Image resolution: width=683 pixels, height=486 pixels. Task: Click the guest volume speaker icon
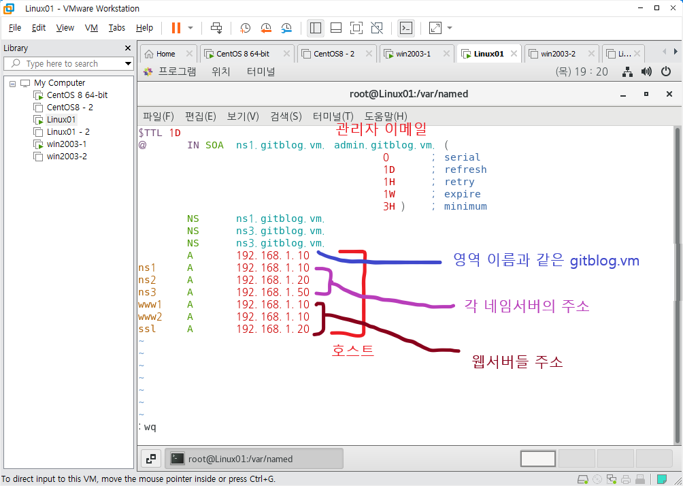[646, 71]
